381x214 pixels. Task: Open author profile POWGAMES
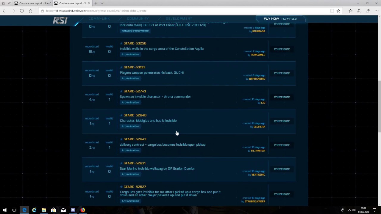(258, 55)
